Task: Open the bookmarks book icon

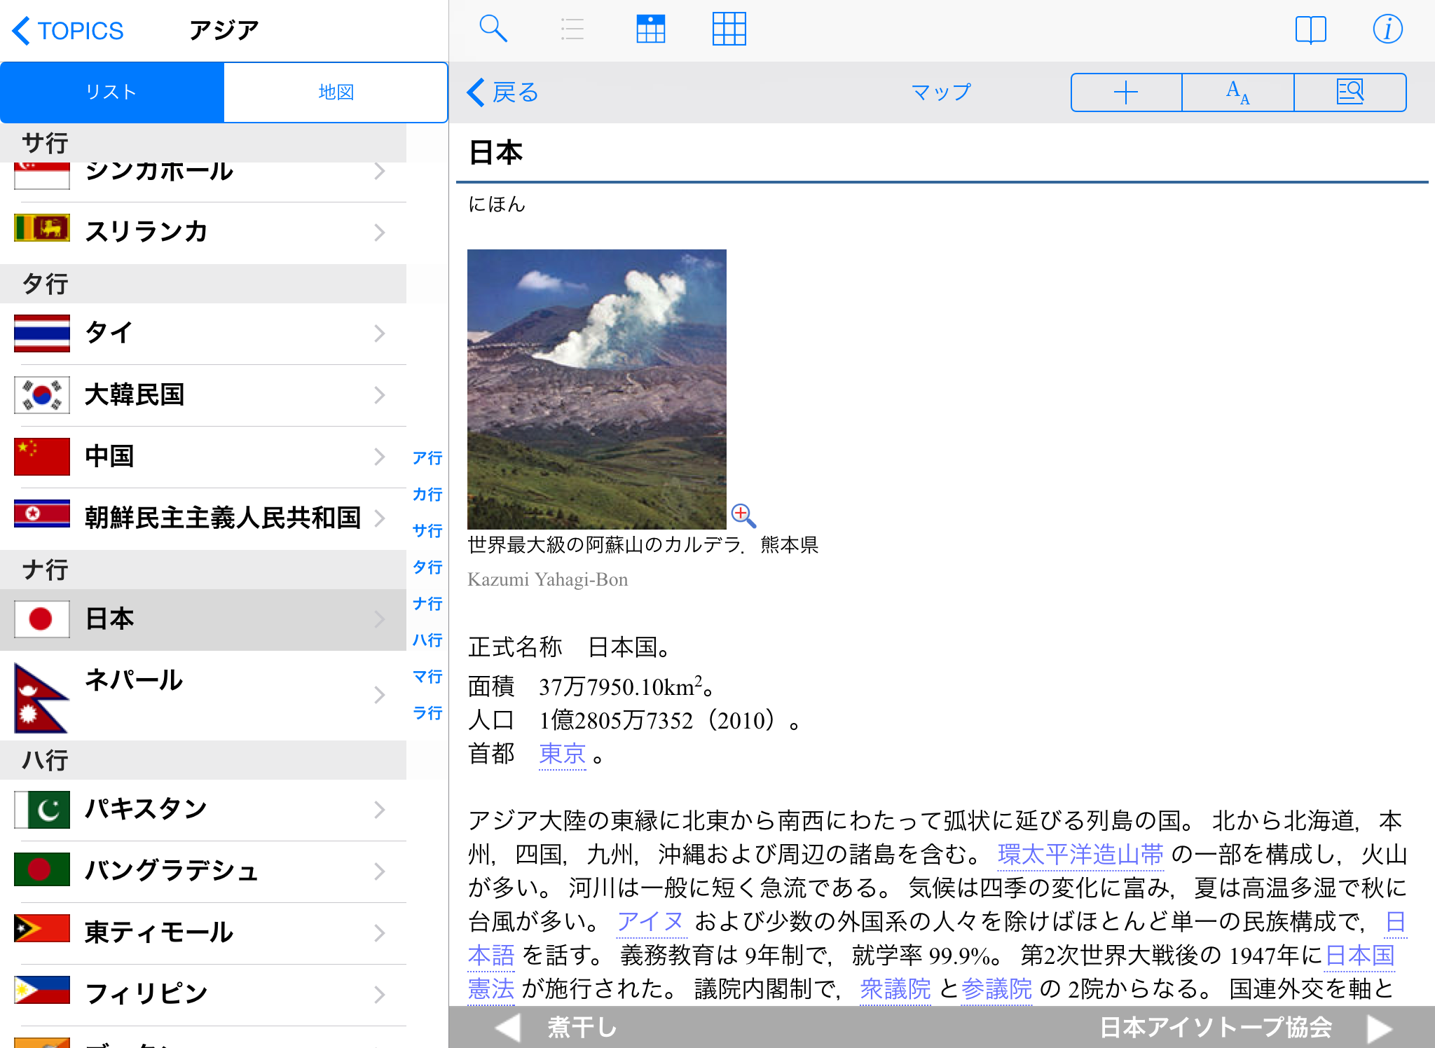Action: coord(1310,29)
